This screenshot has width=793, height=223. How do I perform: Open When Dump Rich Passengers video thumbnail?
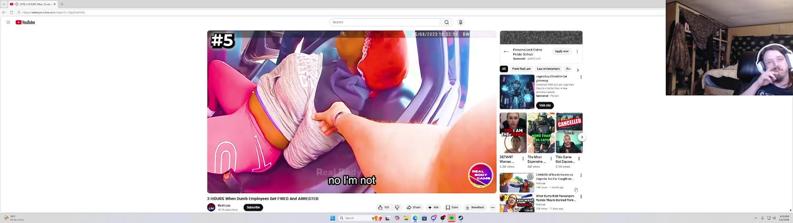pyautogui.click(x=517, y=203)
